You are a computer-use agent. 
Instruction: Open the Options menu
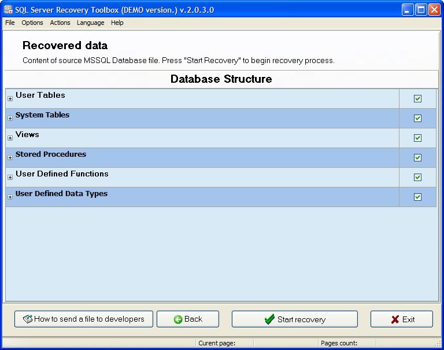point(32,23)
